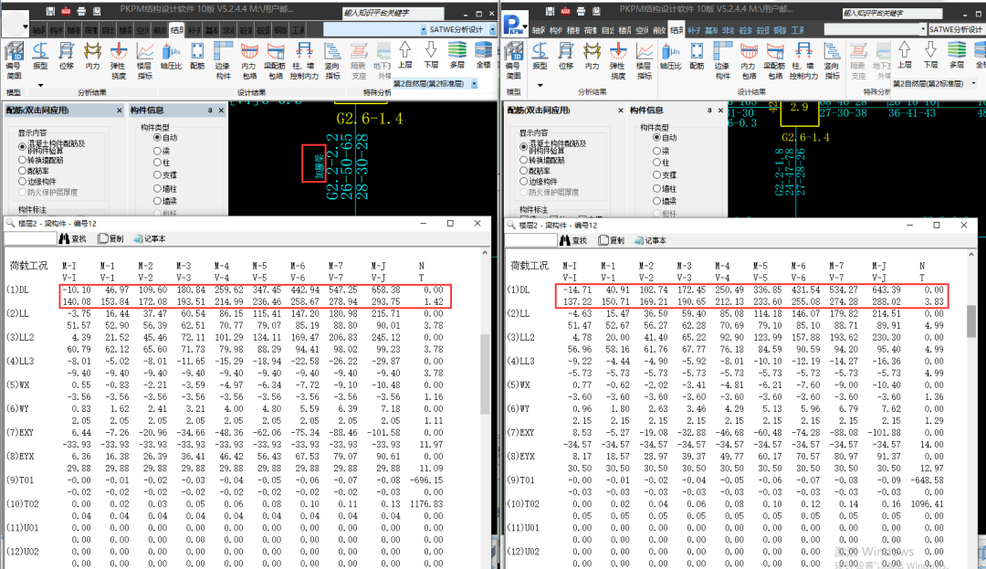Image resolution: width=986 pixels, height=569 pixels.
Task: Select 柱、墙控制内力 in left window
Action: point(304,60)
